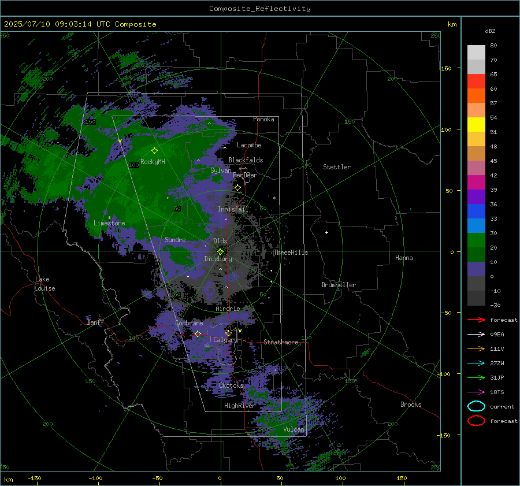Screen dimensions: 520x486
Task: Click the Okotoks city label
Action: click(231, 385)
